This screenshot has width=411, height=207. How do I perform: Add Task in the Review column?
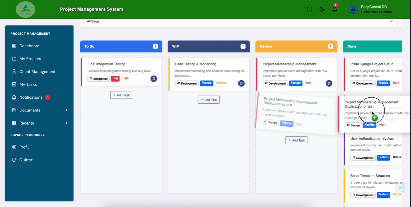coord(296,140)
